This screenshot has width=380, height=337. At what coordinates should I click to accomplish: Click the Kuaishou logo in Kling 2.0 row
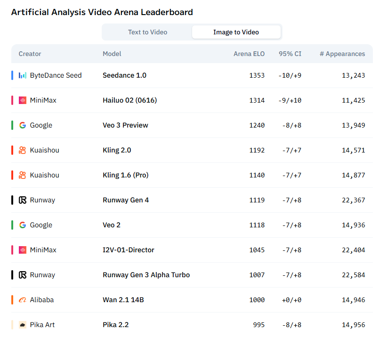click(23, 150)
